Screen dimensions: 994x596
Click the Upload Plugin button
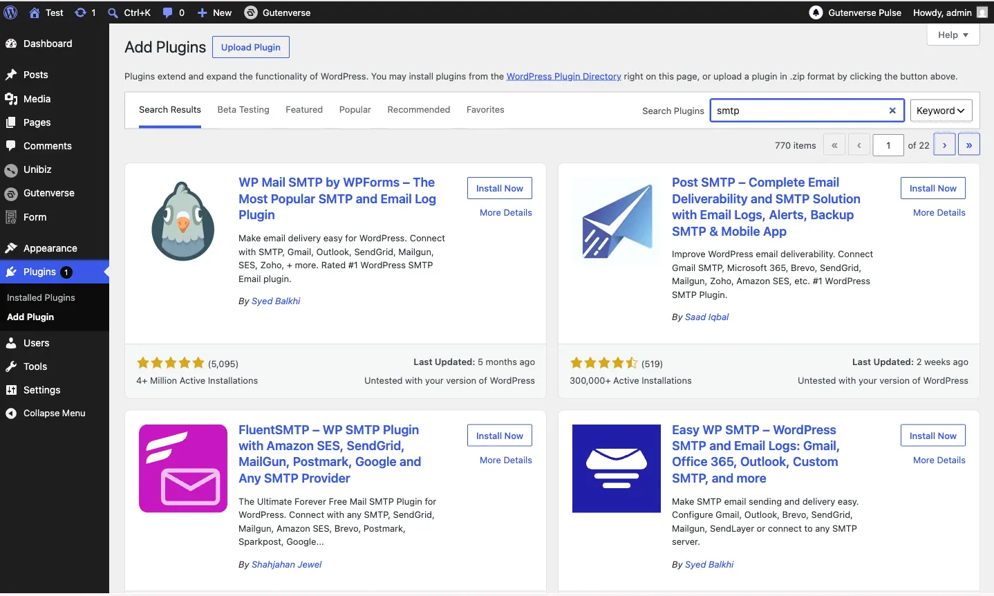coord(251,48)
